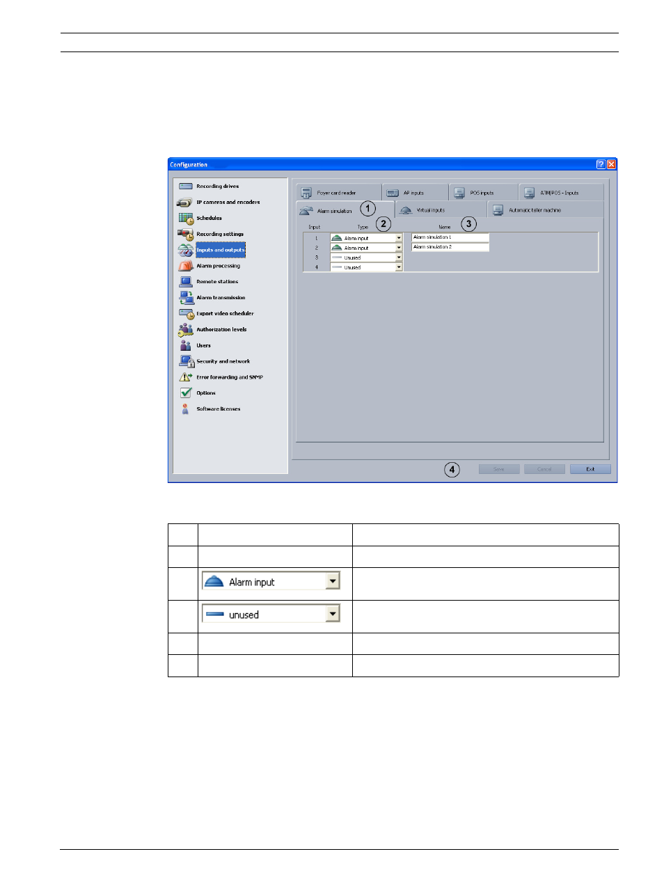This screenshot has width=664, height=886.
Task: Open the Authorization levels group icon
Action: click(x=186, y=330)
